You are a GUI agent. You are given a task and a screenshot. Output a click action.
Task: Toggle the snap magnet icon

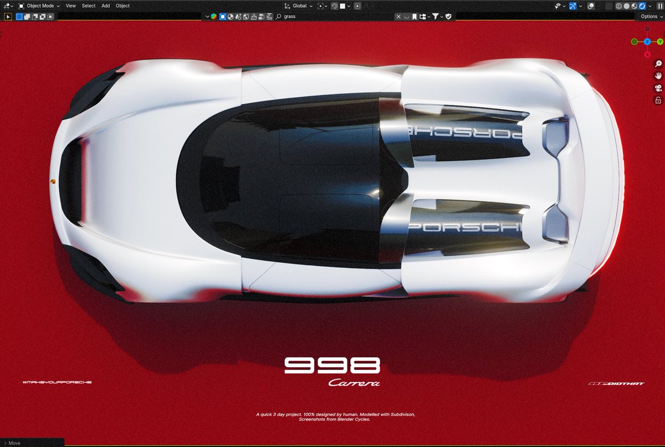[x=335, y=6]
